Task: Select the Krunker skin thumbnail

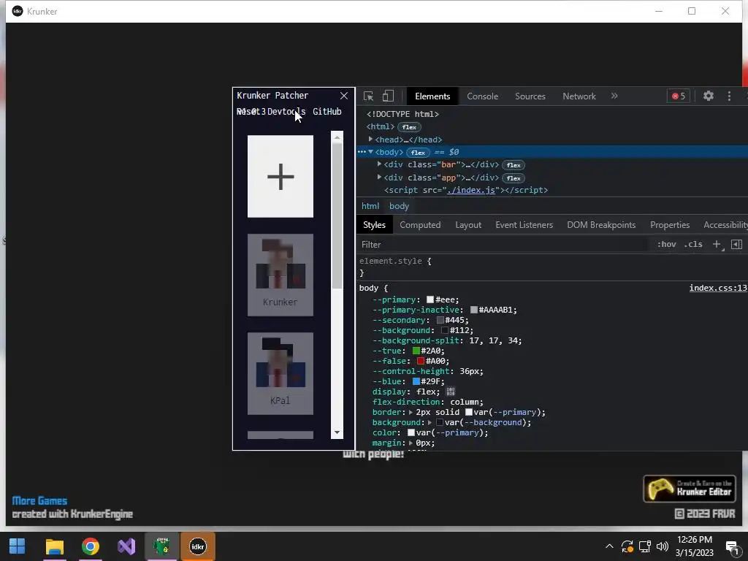Action: click(280, 275)
